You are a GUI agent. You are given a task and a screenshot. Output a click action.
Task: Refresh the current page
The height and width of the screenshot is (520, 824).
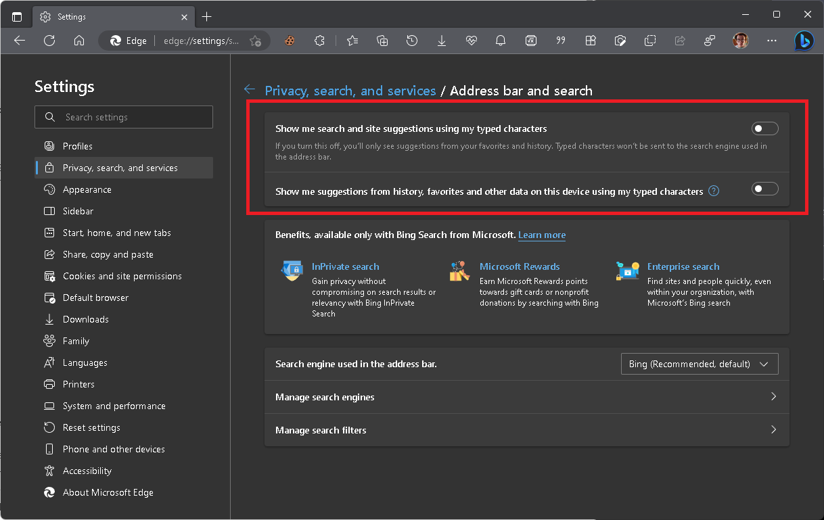pos(49,41)
